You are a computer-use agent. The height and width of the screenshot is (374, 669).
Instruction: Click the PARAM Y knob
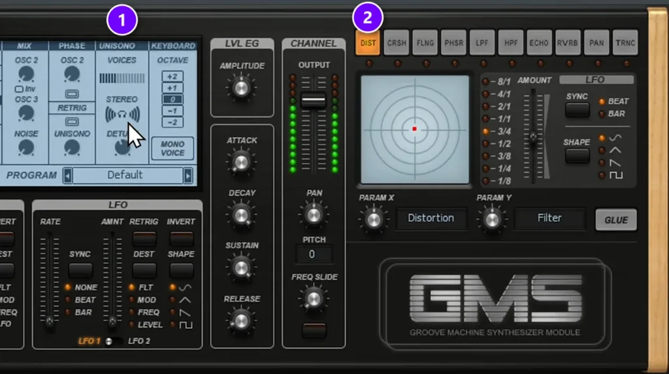(x=492, y=220)
